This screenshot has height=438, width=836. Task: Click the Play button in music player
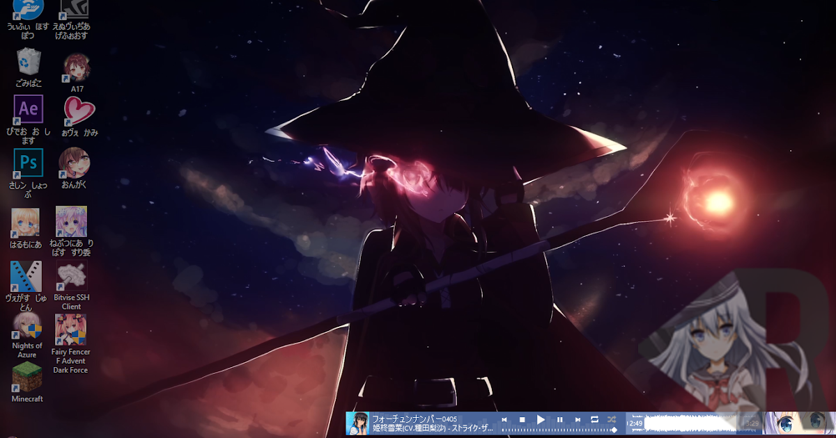(x=541, y=420)
